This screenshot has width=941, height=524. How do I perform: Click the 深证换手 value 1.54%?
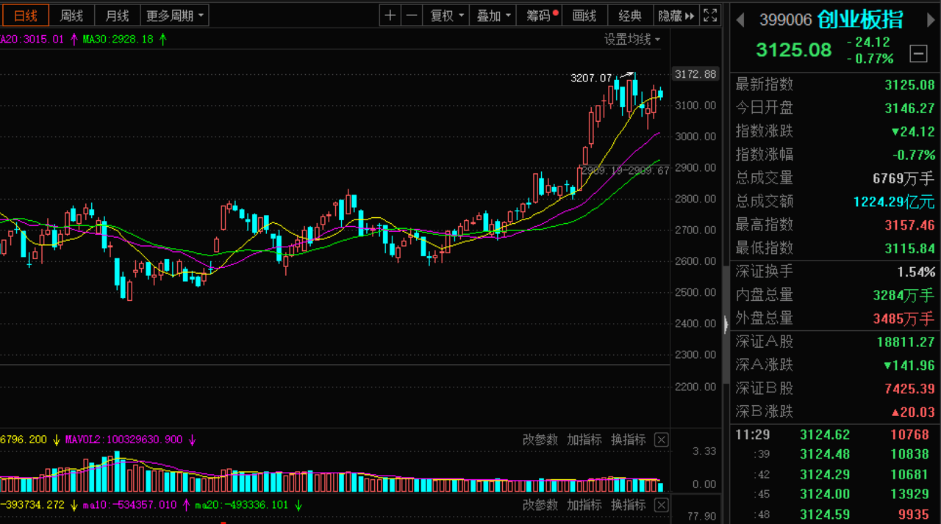coord(916,272)
